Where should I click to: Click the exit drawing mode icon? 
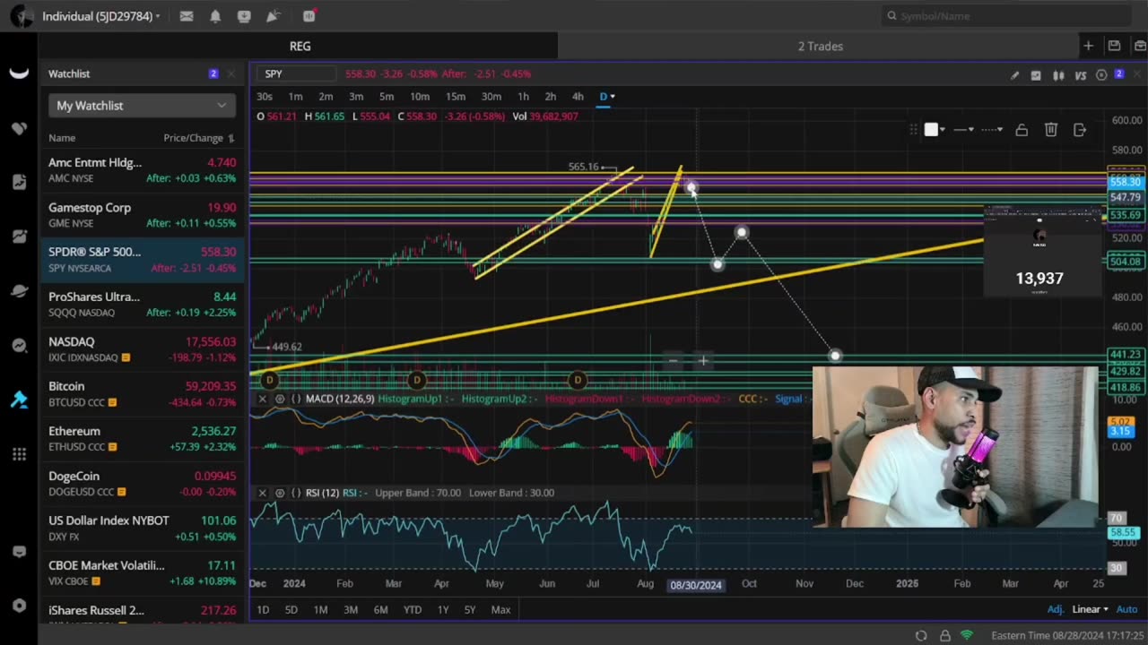[x=1080, y=130]
